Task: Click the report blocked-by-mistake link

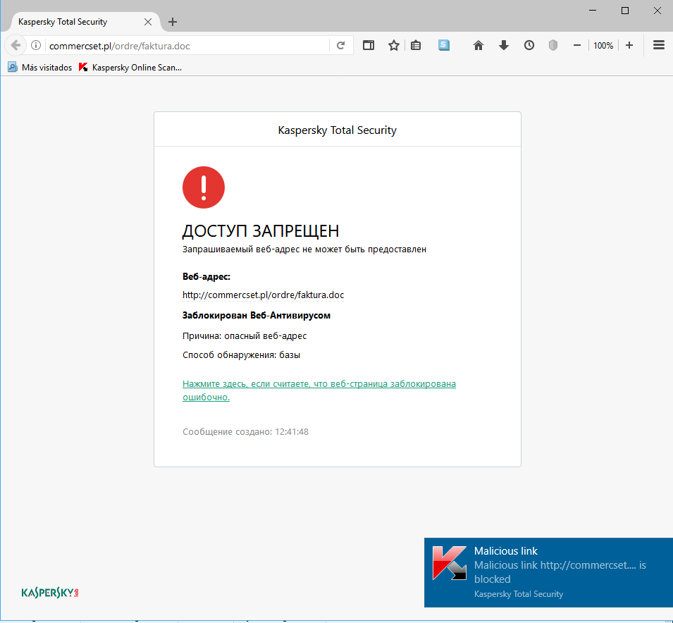Action: [319, 390]
